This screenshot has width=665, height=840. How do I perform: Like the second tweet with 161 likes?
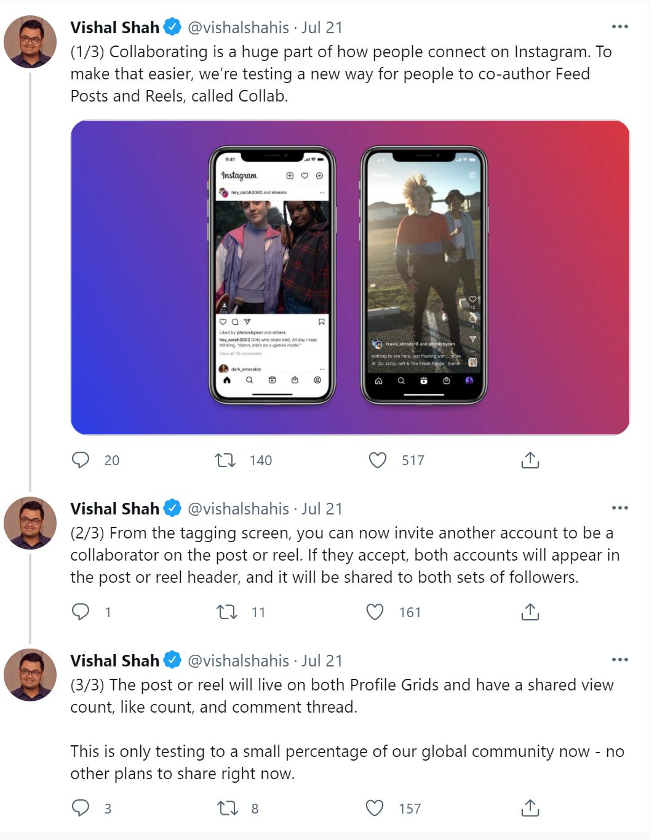tap(375, 612)
